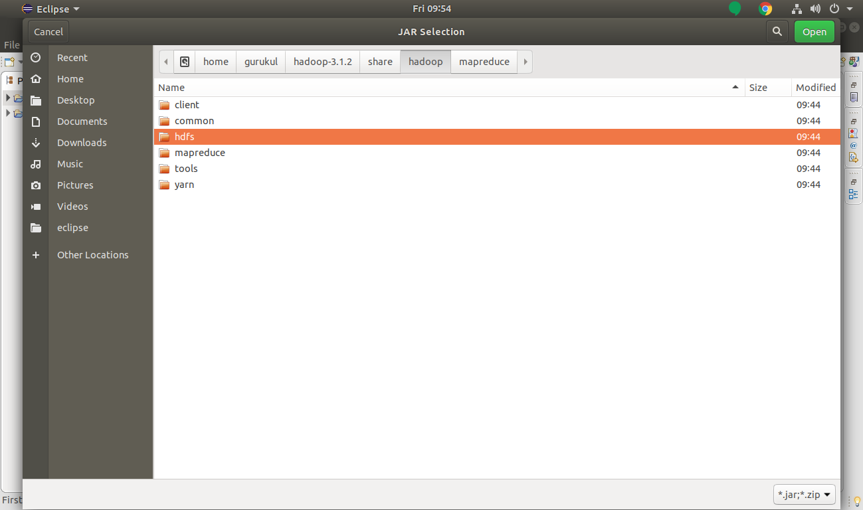Viewport: 863px width, 510px height.
Task: Click the home path segment
Action: pyautogui.click(x=216, y=62)
